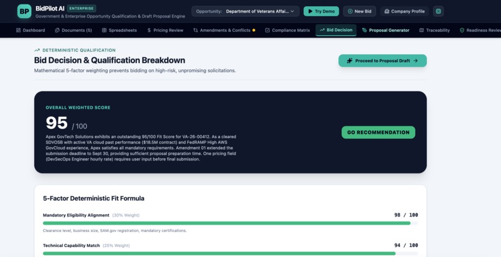
Task: Click the '(25% Weight)' text
Action: pos(116,245)
